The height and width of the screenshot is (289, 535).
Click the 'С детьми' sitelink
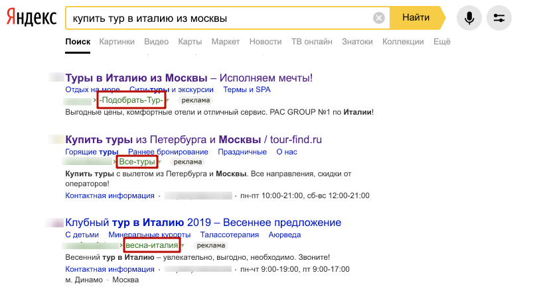coord(82,235)
